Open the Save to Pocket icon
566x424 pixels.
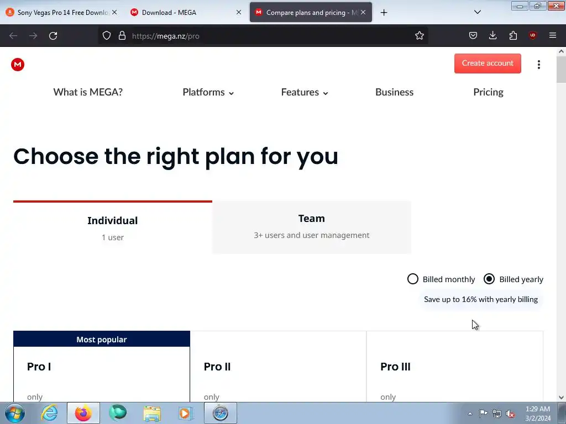tap(473, 35)
